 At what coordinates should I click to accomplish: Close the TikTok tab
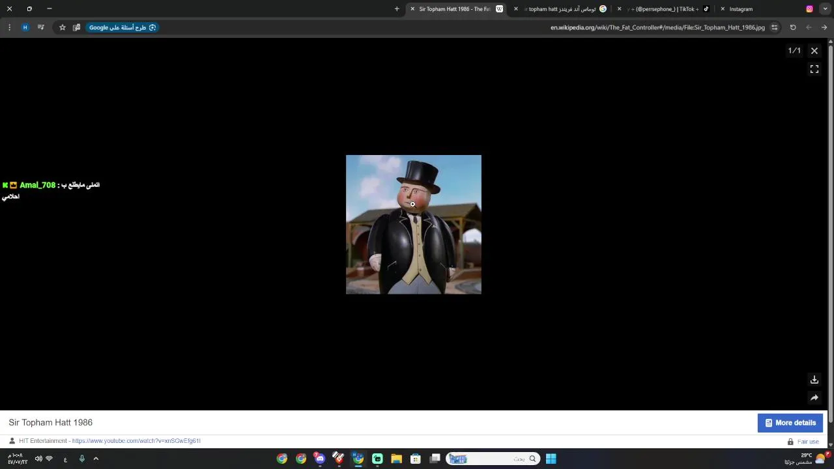(619, 9)
